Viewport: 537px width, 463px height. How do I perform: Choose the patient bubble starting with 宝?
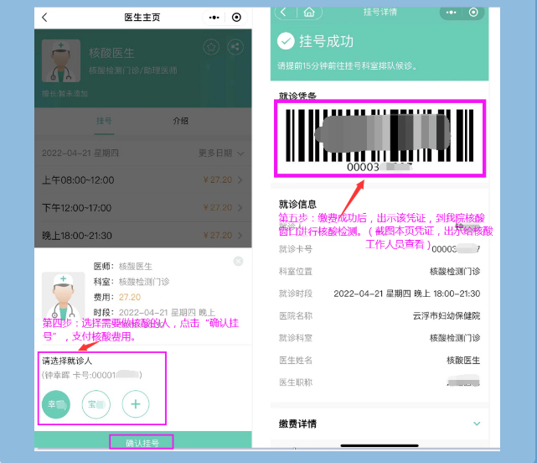[96, 404]
